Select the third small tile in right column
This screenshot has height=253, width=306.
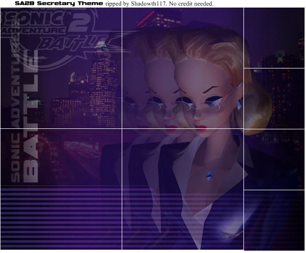274,159
